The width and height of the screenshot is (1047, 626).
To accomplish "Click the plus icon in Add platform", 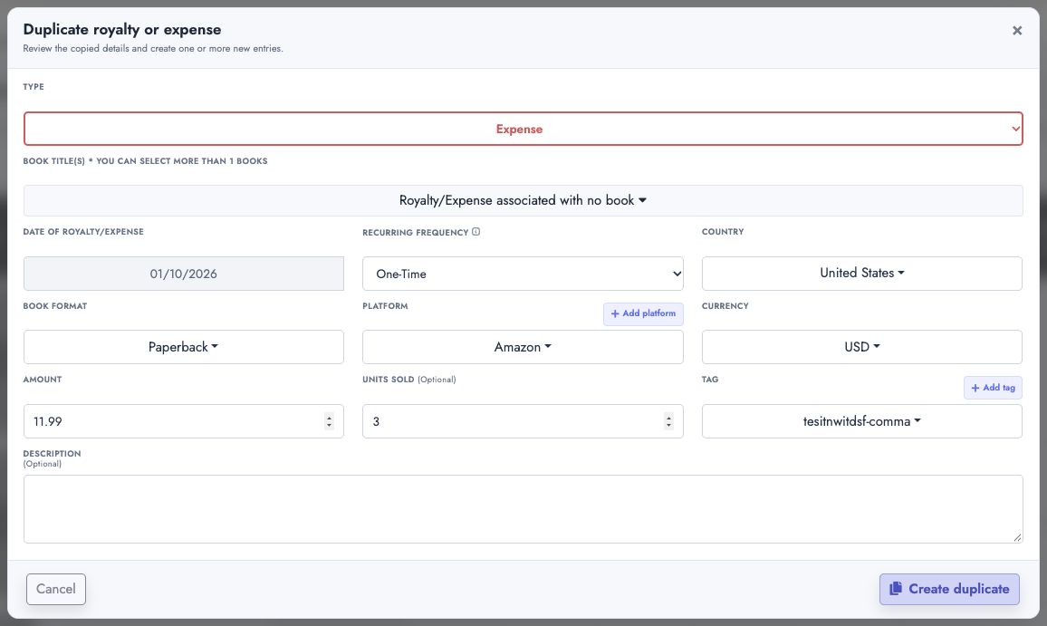I will pos(615,313).
